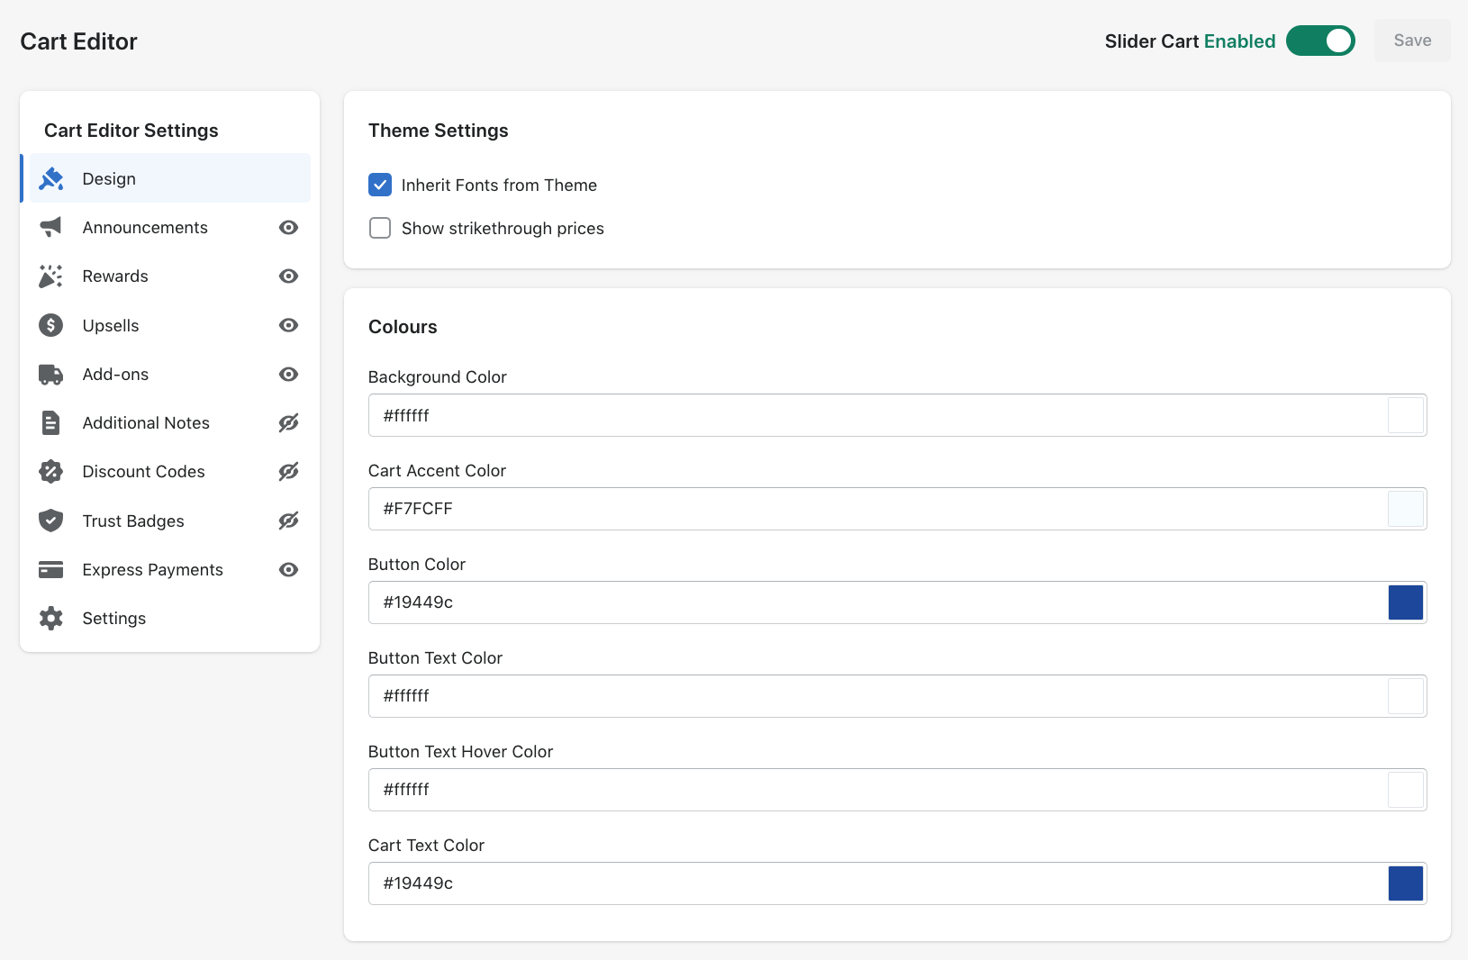The height and width of the screenshot is (960, 1468).
Task: Select the Trust Badges shield icon
Action: 51,521
